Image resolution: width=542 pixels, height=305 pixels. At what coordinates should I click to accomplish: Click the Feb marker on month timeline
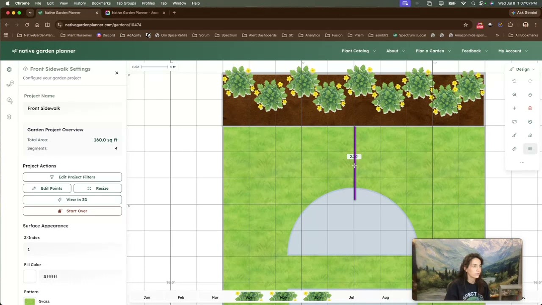(x=181, y=297)
